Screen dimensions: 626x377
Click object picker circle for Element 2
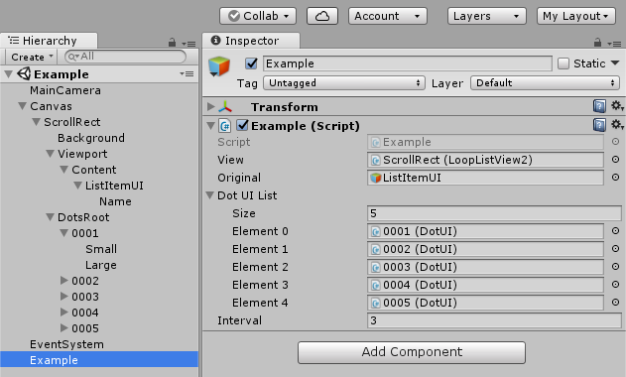click(616, 266)
